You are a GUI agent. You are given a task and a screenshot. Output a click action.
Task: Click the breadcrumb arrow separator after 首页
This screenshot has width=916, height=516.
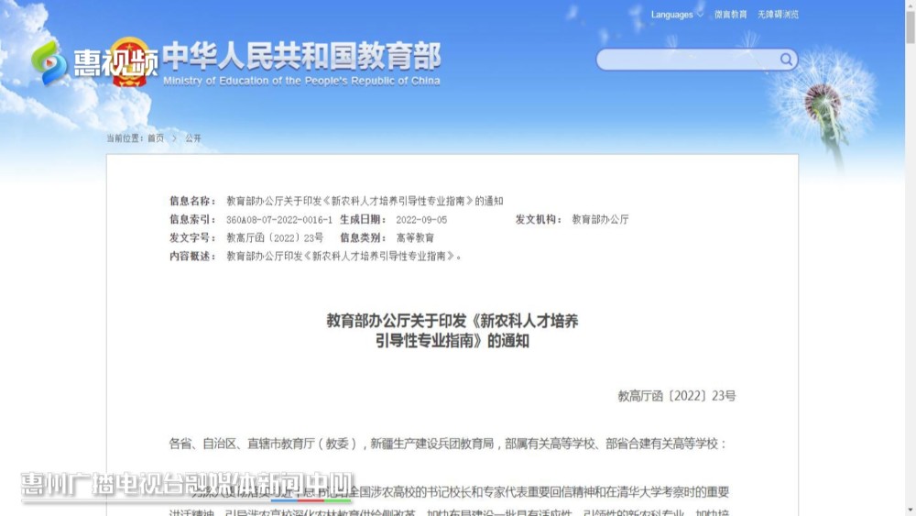174,138
